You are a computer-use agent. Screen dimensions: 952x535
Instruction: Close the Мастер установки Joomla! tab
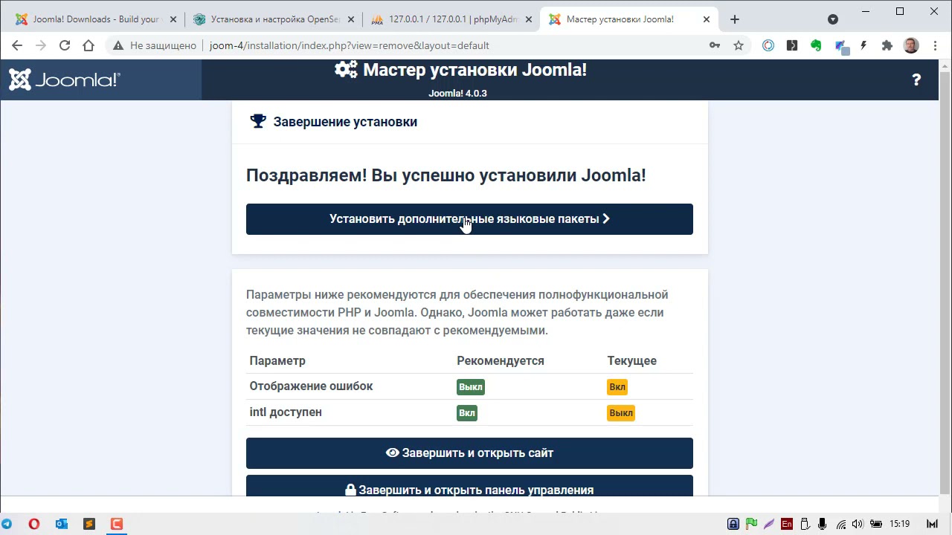707,19
